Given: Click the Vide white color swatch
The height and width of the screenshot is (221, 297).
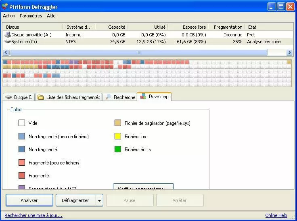Looking at the screenshot, I should [22, 123].
